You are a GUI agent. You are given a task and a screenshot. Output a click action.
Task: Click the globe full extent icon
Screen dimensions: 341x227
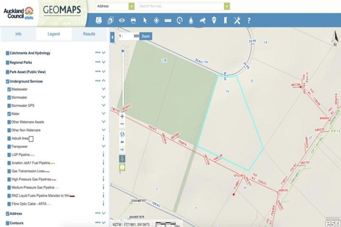tap(122, 134)
